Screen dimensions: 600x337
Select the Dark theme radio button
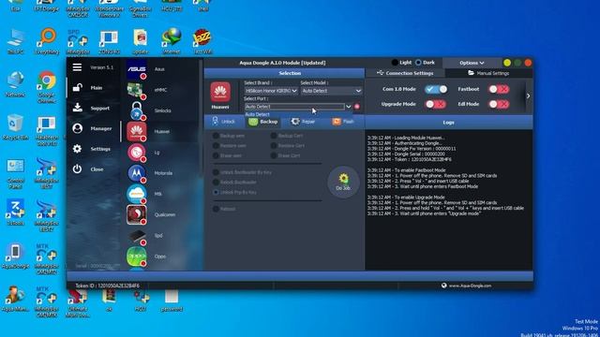click(418, 63)
